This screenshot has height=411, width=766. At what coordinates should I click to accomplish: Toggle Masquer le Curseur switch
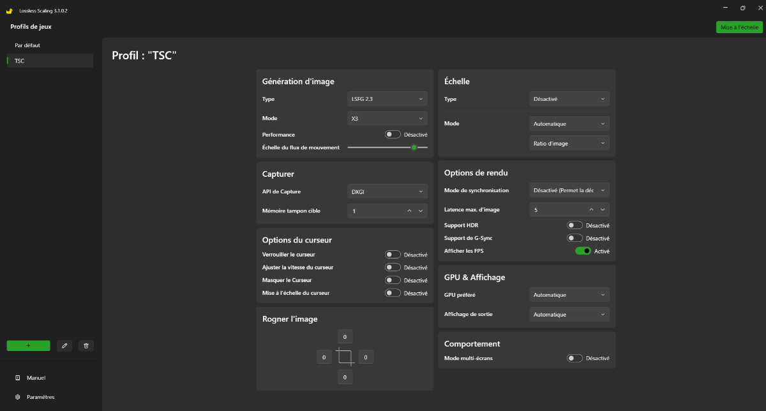coord(393,280)
